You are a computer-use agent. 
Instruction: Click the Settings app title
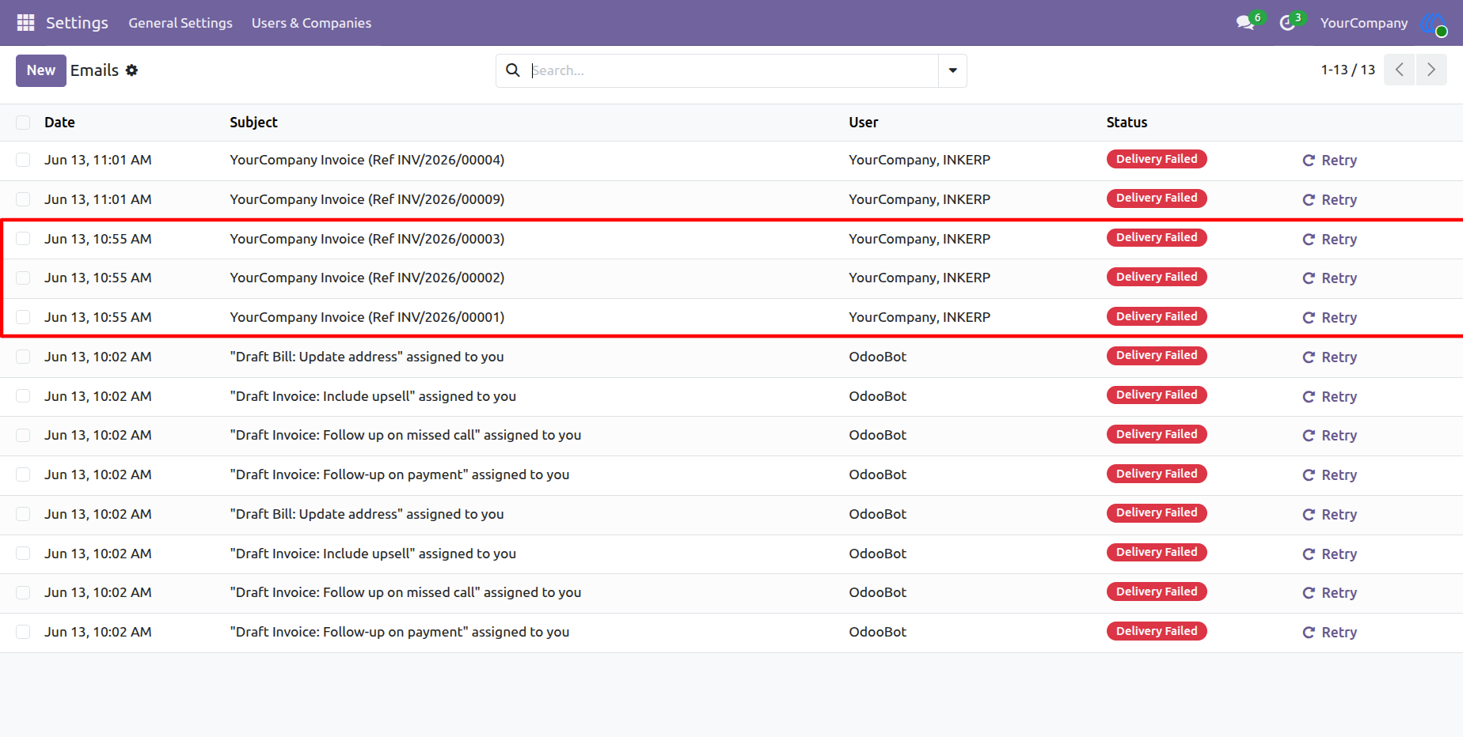(x=77, y=23)
